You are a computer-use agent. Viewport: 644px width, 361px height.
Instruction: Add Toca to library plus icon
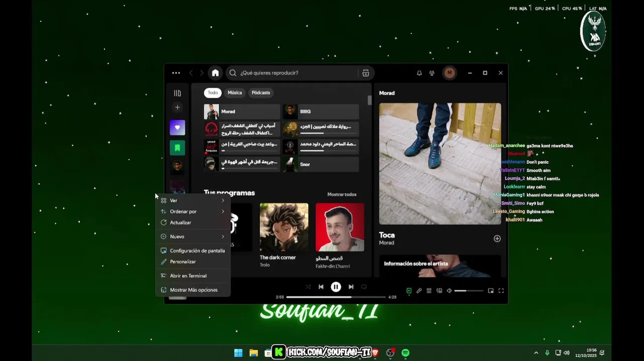click(x=497, y=239)
